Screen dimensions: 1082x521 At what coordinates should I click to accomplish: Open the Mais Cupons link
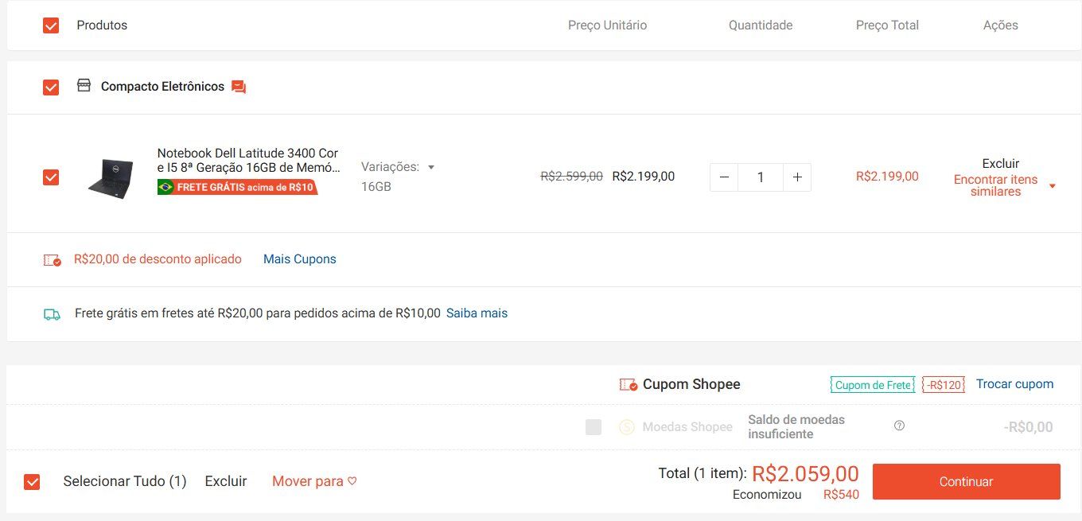coord(299,259)
